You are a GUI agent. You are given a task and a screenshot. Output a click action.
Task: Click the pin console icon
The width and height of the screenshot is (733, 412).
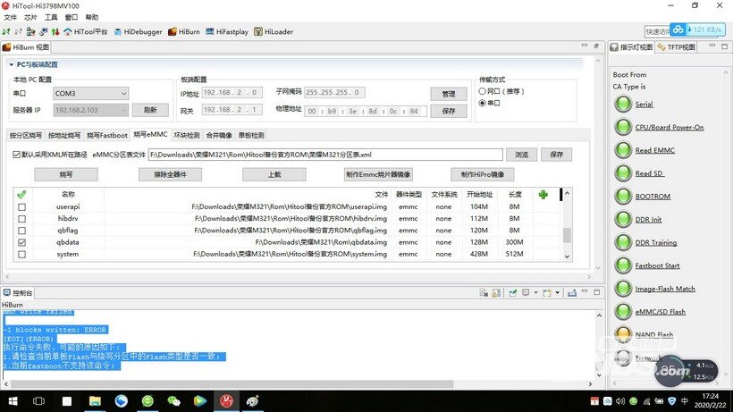(x=513, y=293)
